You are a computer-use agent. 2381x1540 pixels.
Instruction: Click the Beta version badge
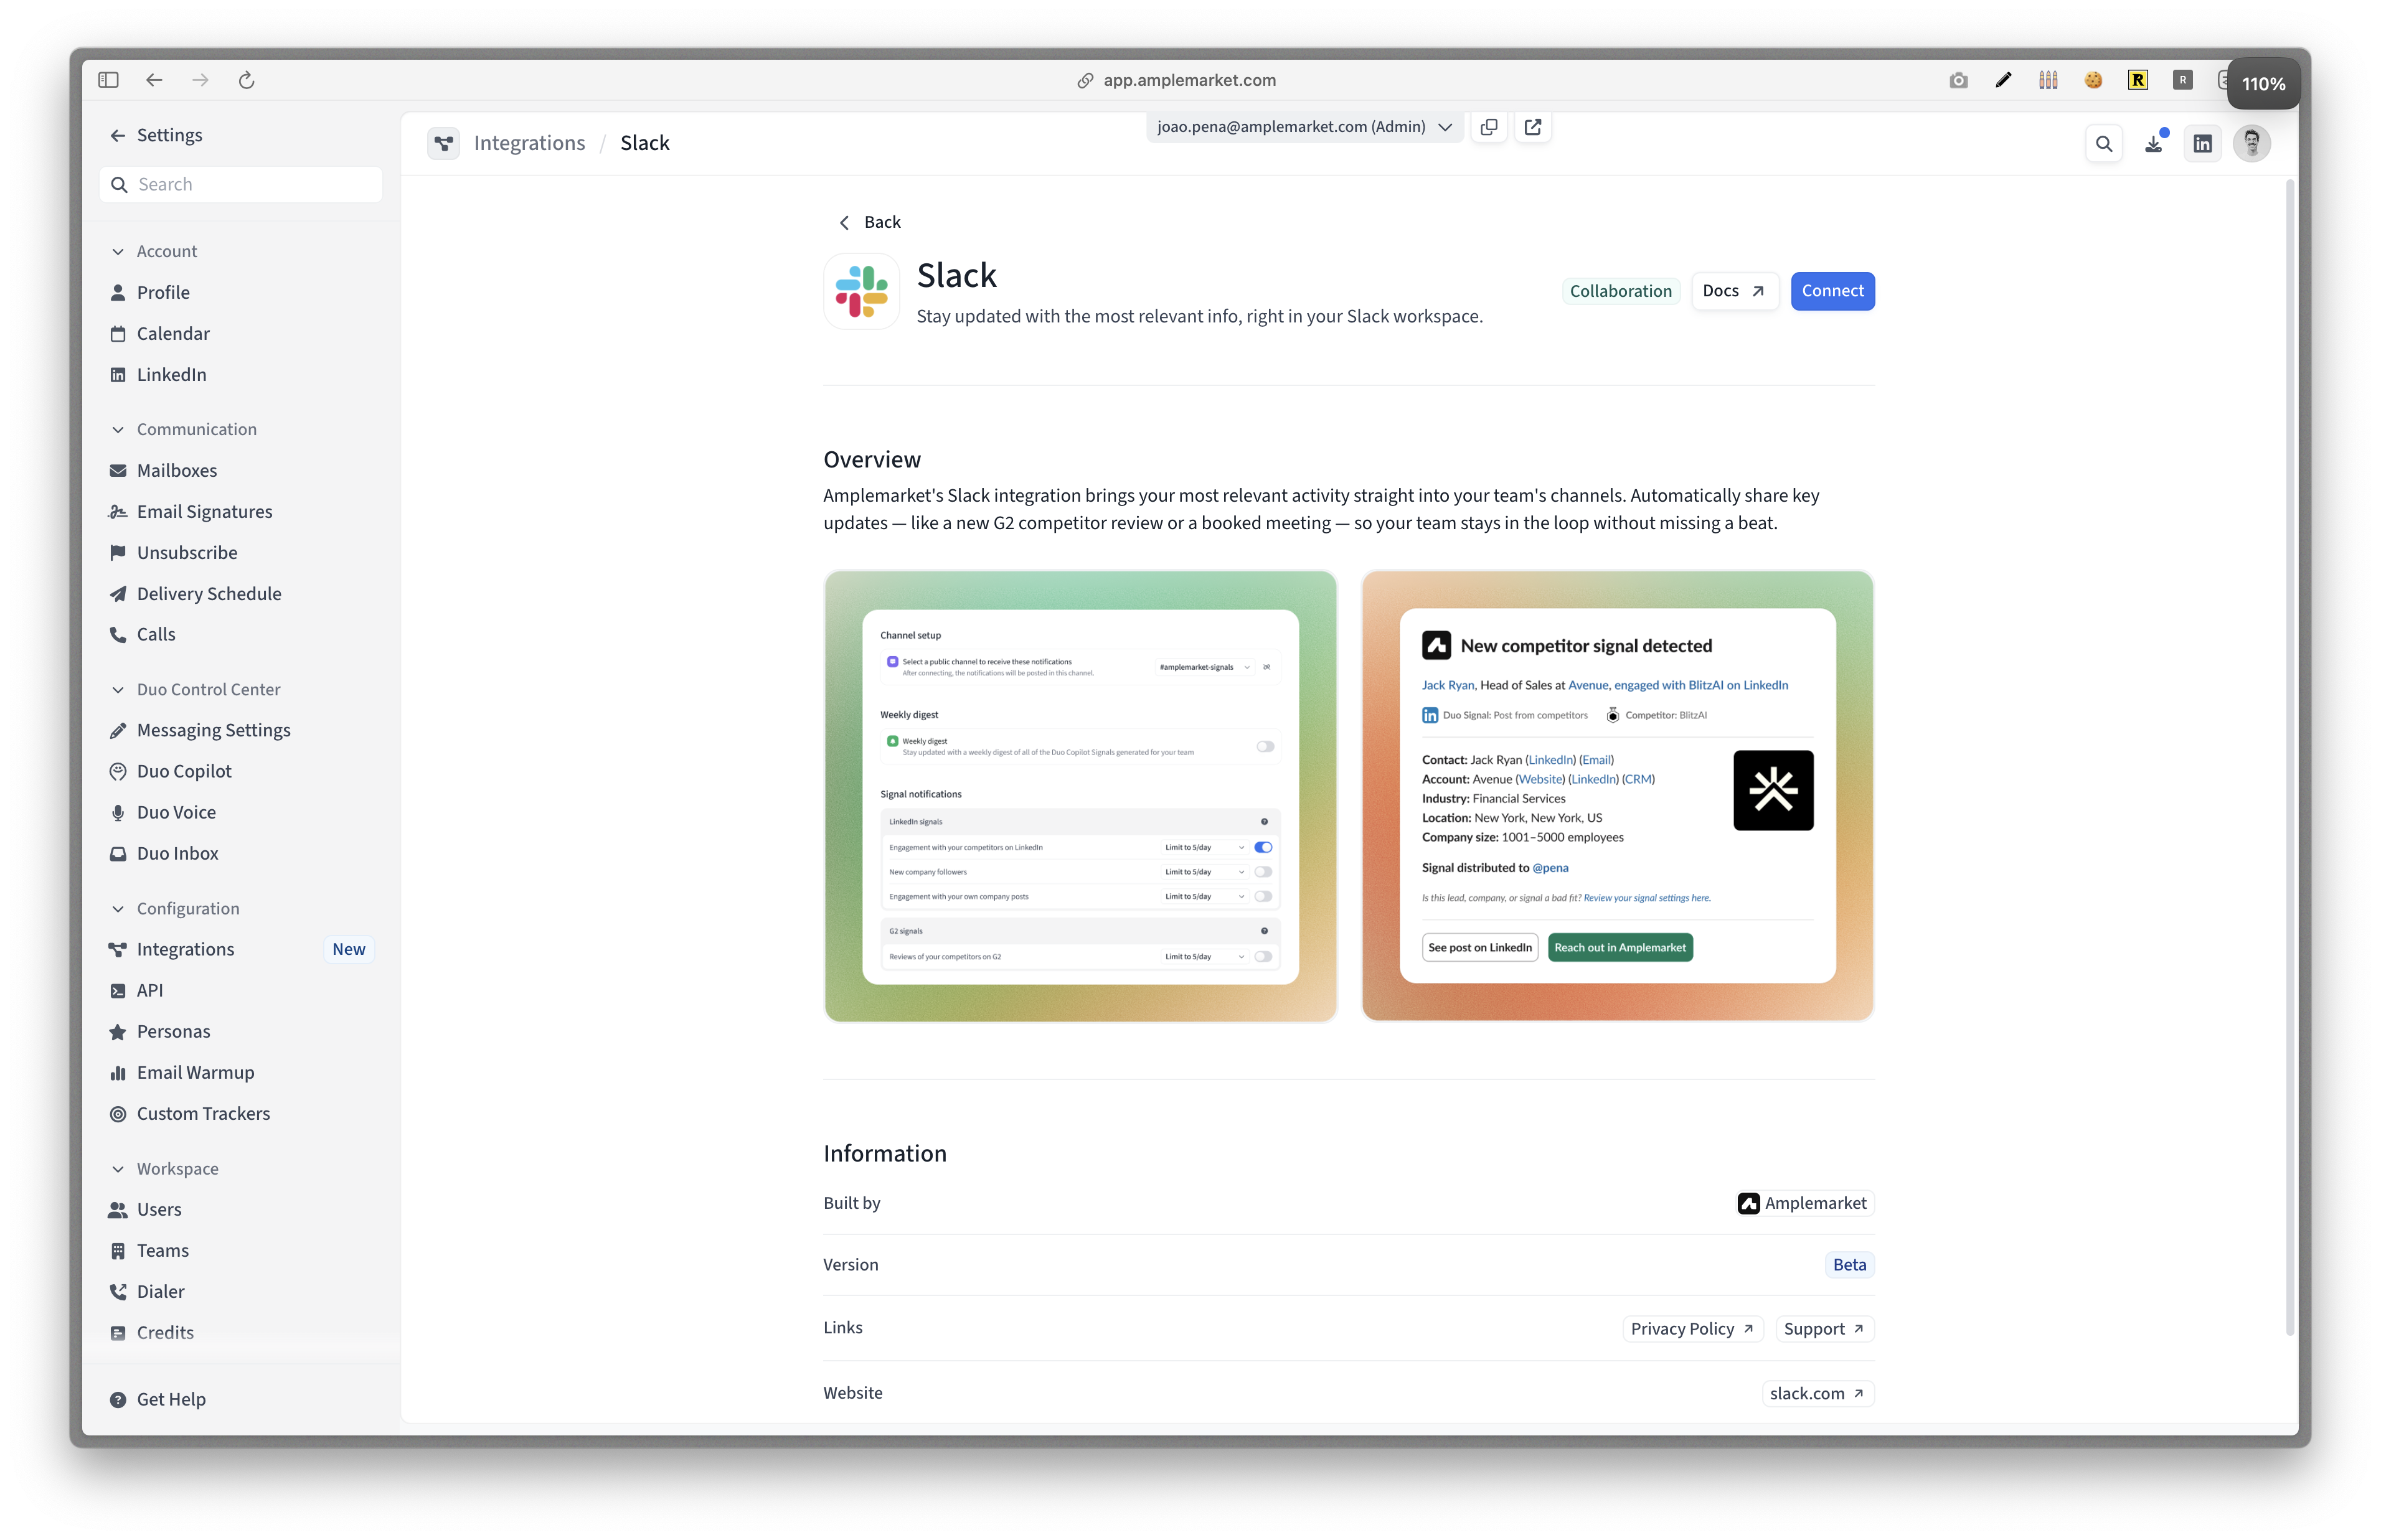(x=1849, y=1264)
